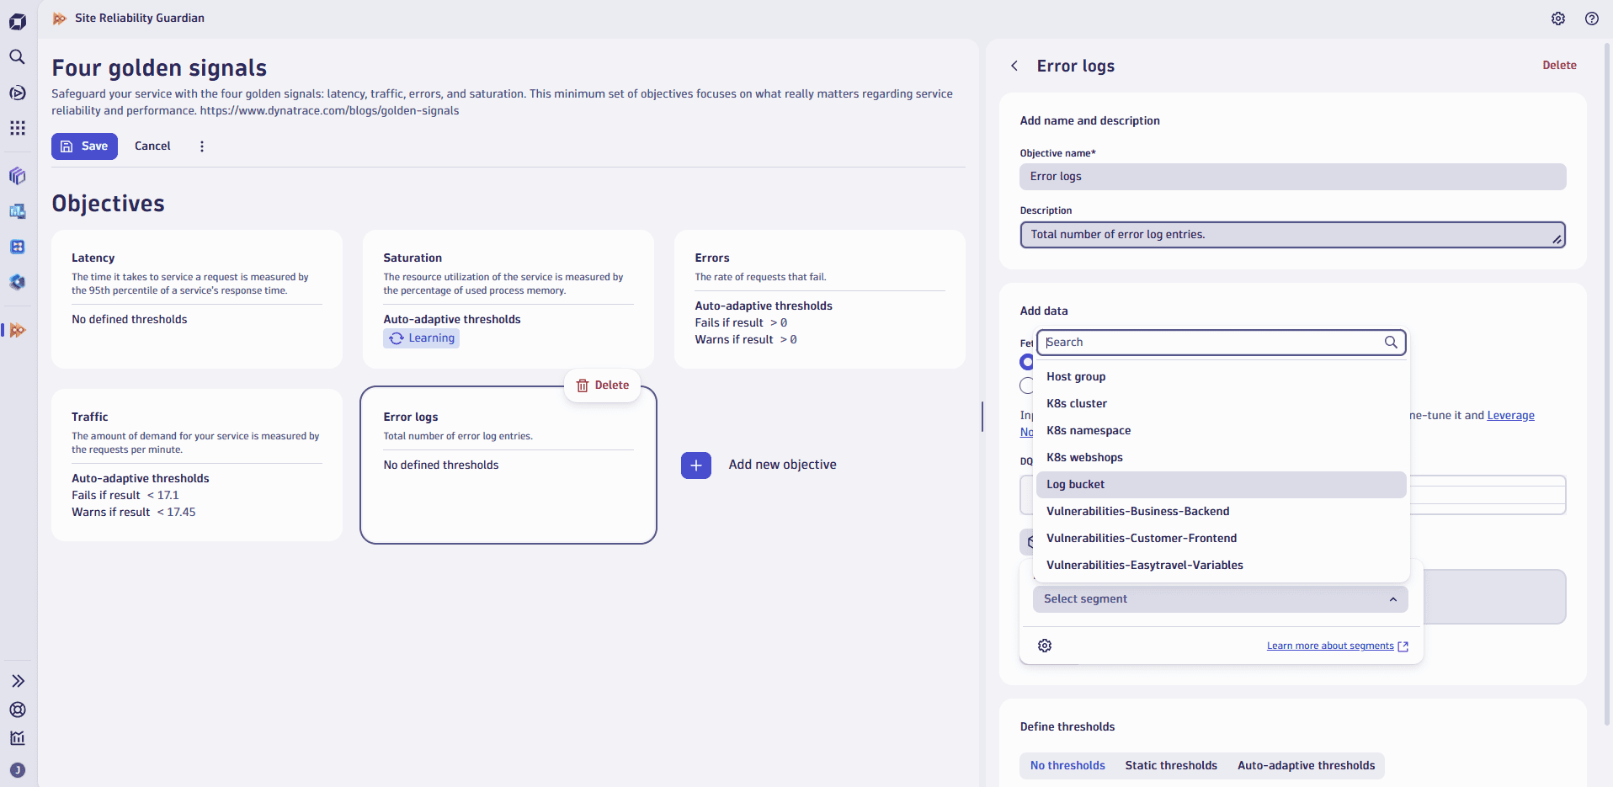Viewport: 1613px width, 787px height.
Task: Open settings gear in top right corner
Action: [x=1558, y=19]
